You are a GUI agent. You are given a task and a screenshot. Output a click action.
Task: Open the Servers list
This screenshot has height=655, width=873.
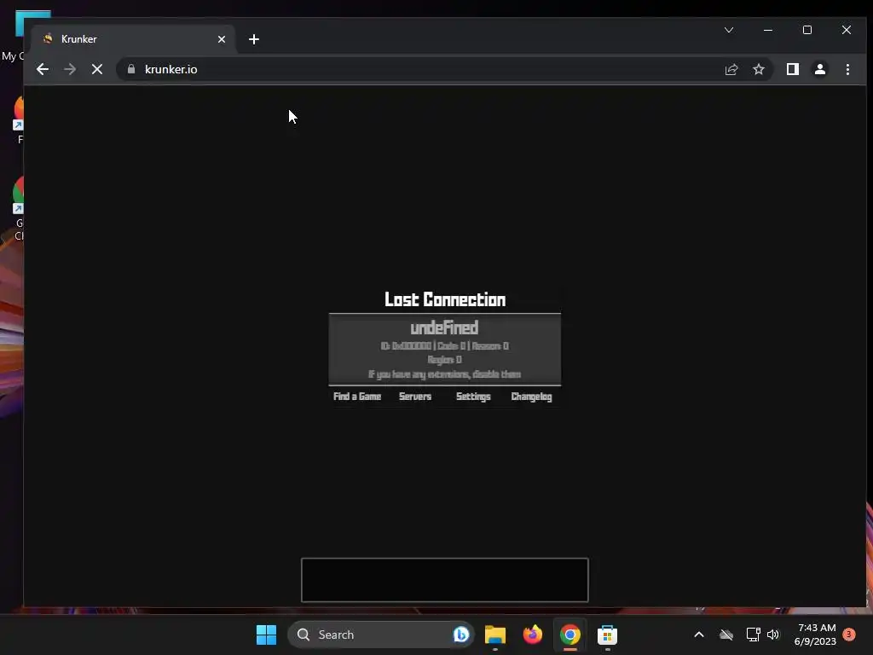pyautogui.click(x=415, y=397)
